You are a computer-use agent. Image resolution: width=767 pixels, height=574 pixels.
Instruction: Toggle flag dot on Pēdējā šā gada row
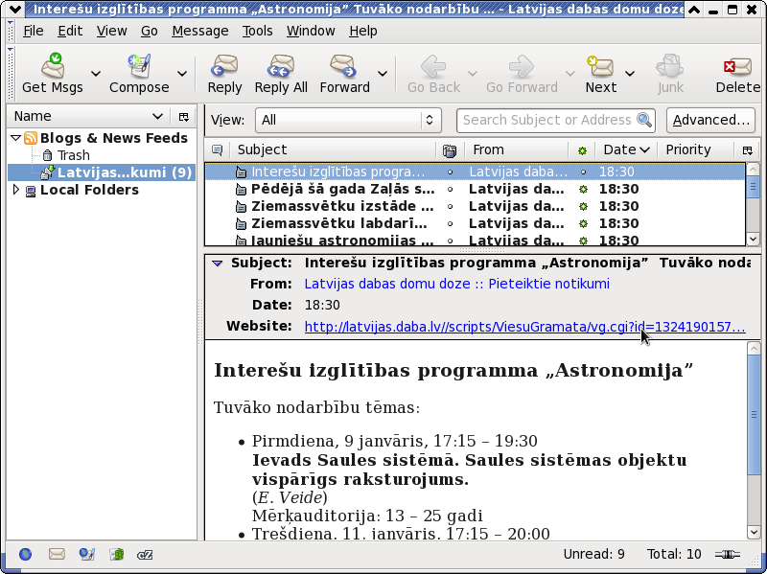[x=450, y=189]
